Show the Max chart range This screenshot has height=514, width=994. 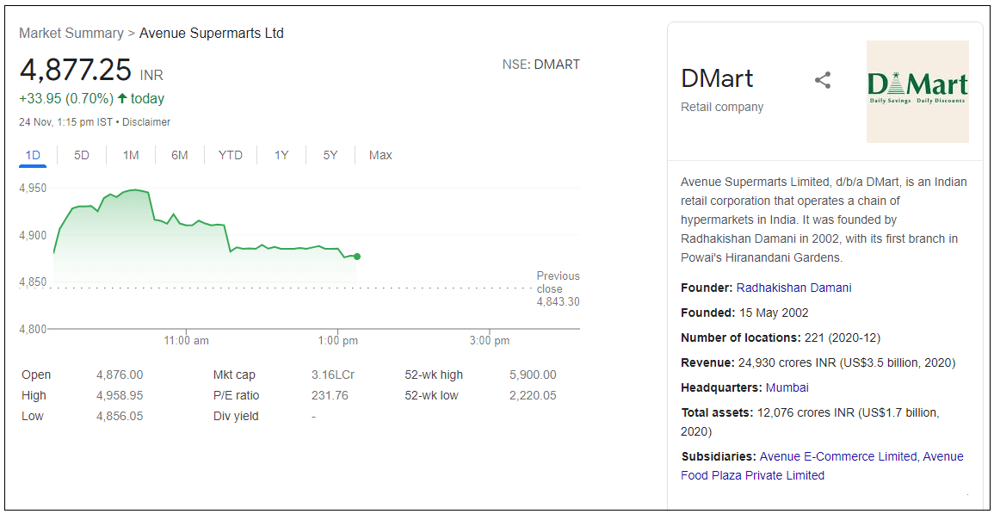380,155
